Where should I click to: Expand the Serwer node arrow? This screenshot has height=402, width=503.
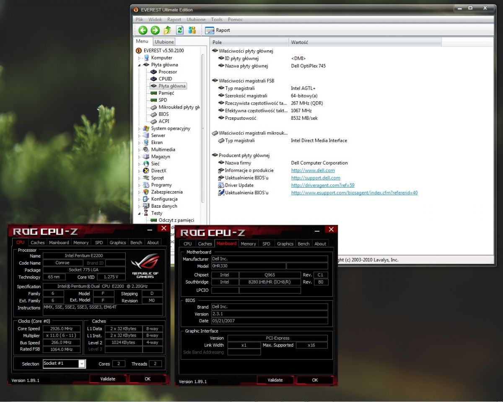tap(140, 136)
